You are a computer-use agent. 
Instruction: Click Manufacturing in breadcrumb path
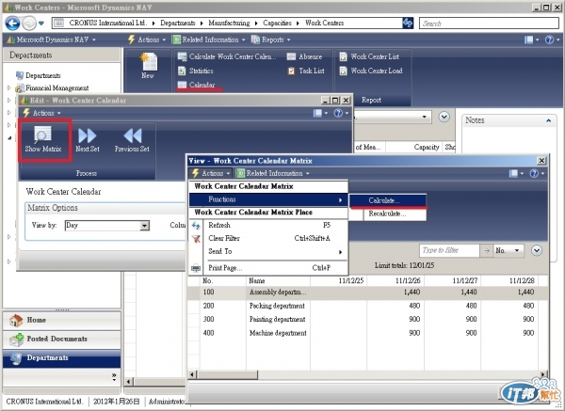pos(229,23)
